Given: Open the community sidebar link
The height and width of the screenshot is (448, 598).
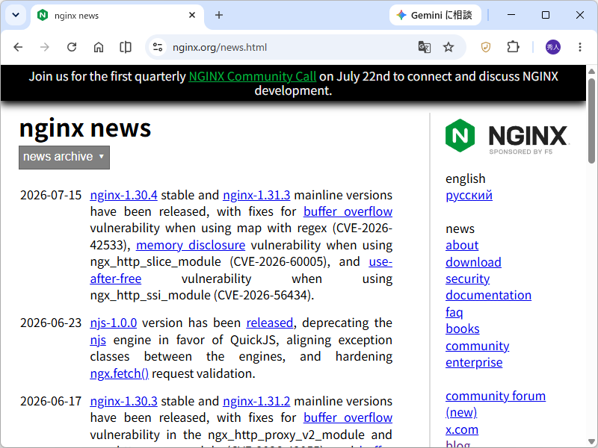Looking at the screenshot, I should [477, 346].
